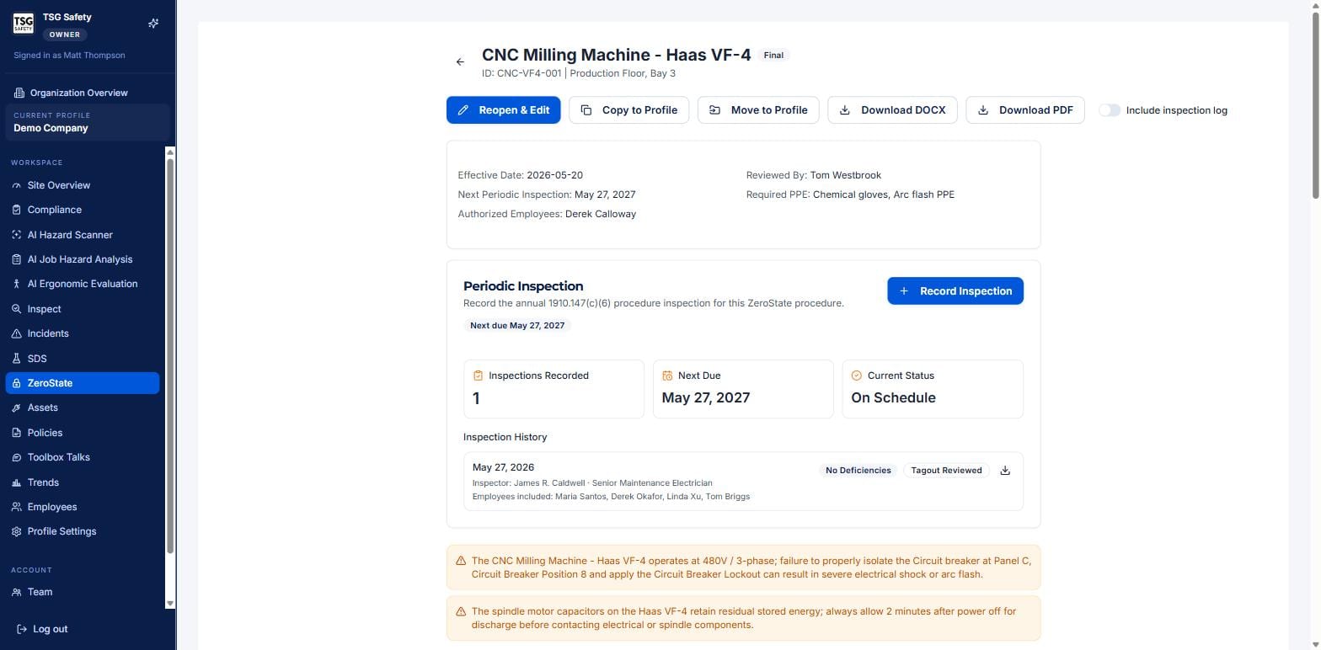Open the Demo Company current profile selector
The image size is (1321, 650).
(88, 122)
